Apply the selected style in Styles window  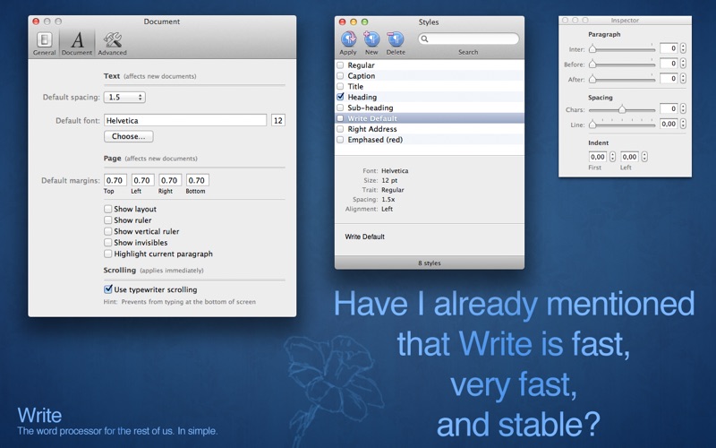click(348, 43)
